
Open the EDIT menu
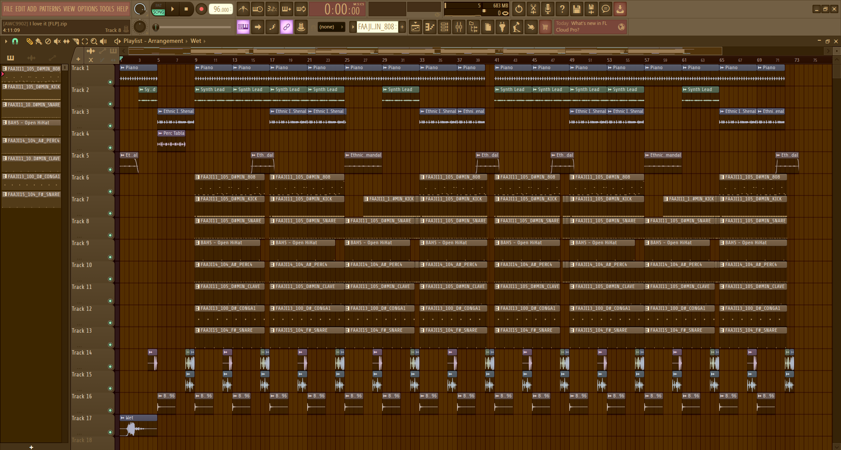[x=20, y=9]
